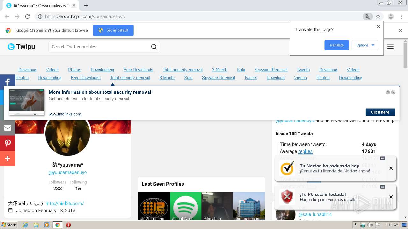Image resolution: width=408 pixels, height=229 pixels.
Task: Expand more sharing options plus icon
Action: click(8, 158)
